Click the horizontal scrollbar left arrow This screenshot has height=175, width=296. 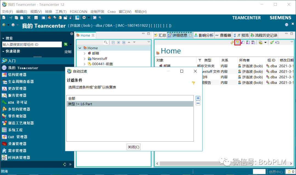tap(157, 163)
